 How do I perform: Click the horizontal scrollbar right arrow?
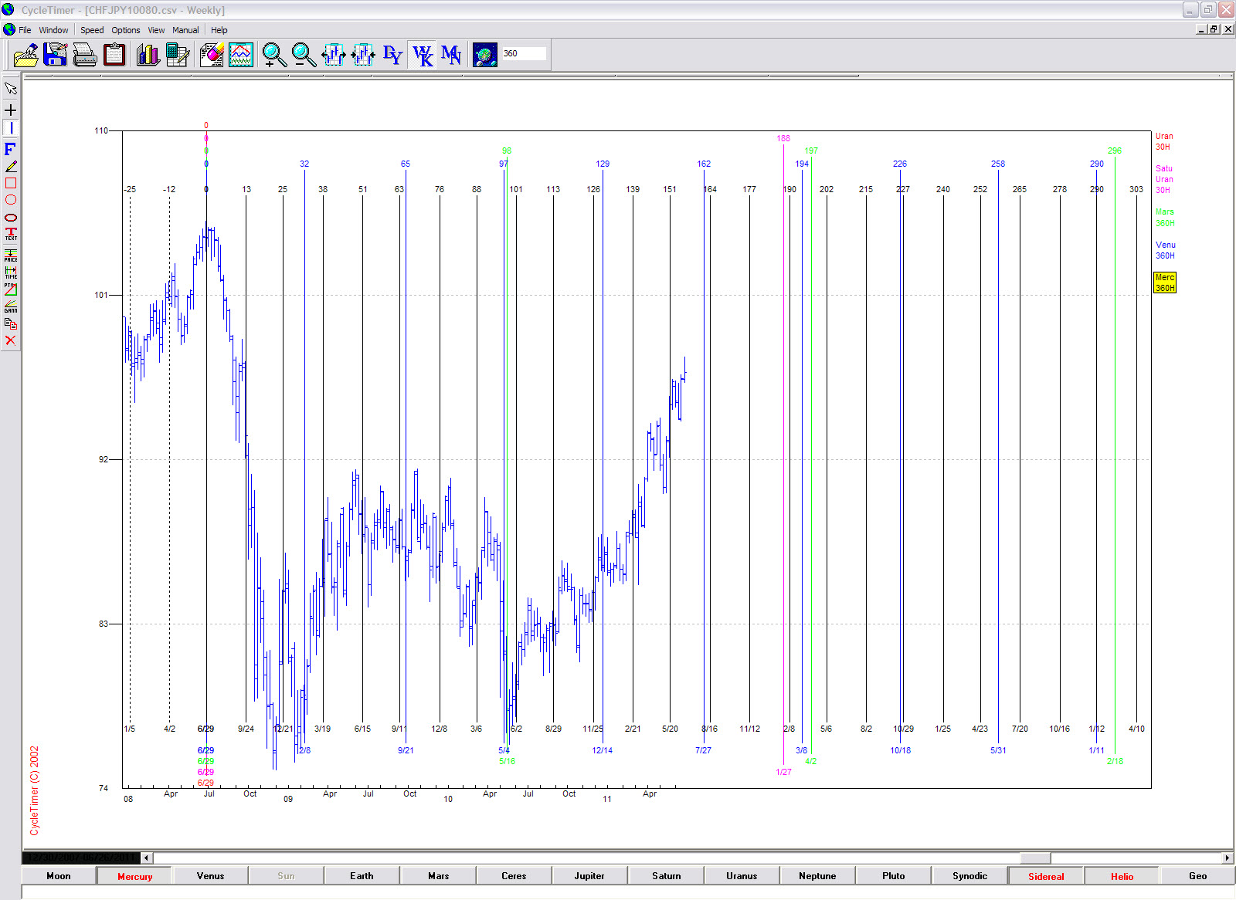click(x=1227, y=858)
